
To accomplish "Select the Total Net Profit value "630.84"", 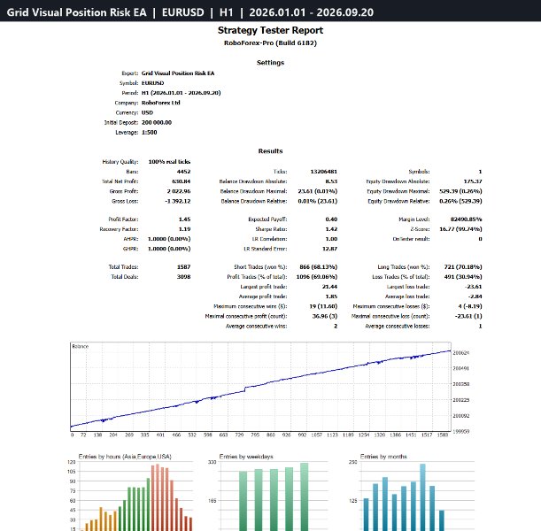I will (182, 181).
